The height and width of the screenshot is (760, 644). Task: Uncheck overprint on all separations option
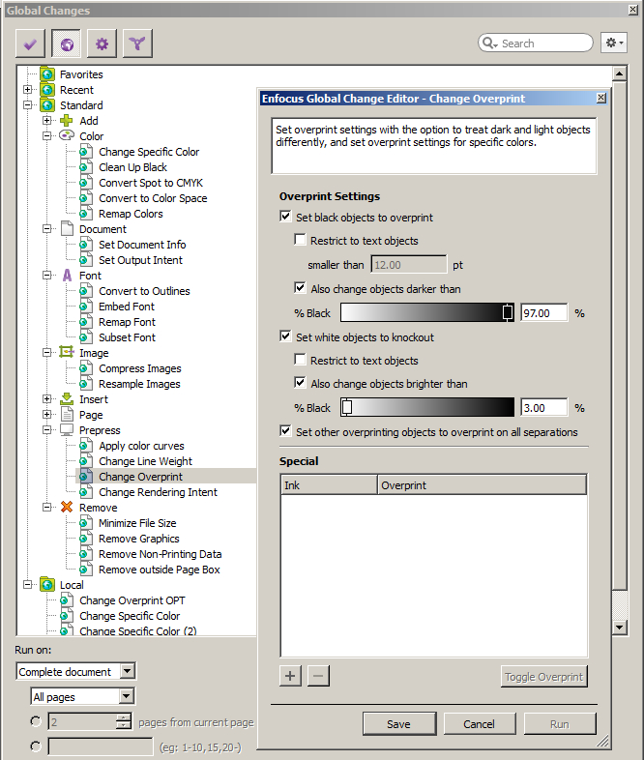pos(286,431)
